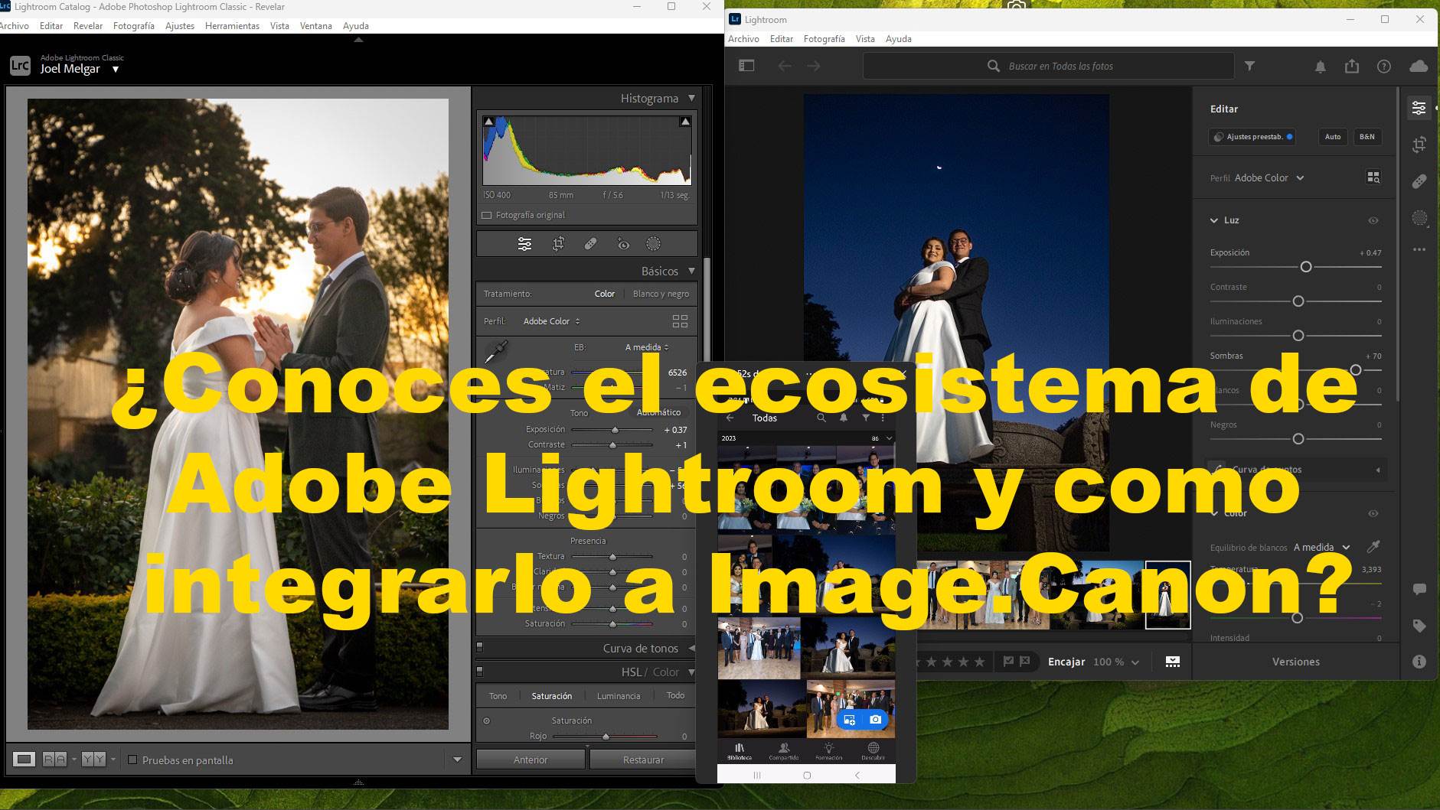Open the Keywords tag panel in Lightroom

click(1419, 626)
